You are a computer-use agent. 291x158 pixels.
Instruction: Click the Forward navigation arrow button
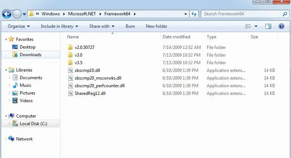[x=17, y=14]
